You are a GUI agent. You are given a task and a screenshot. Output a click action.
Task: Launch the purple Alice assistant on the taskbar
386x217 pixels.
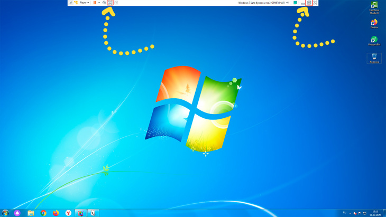[17, 213]
